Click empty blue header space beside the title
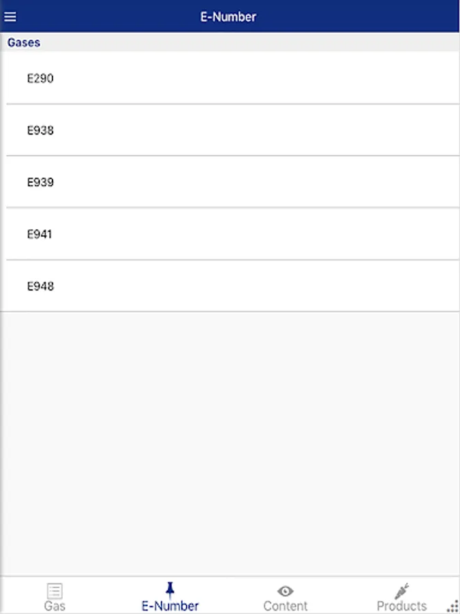Screen dimensions: 460x614 tap(352, 16)
